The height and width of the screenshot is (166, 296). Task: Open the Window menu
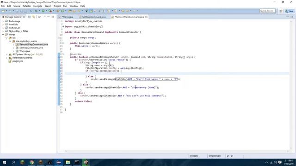(74, 6)
